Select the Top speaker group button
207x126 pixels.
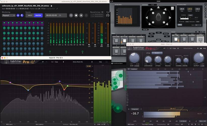click(151, 36)
